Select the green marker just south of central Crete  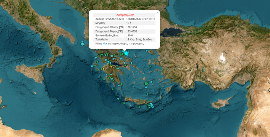[139, 107]
